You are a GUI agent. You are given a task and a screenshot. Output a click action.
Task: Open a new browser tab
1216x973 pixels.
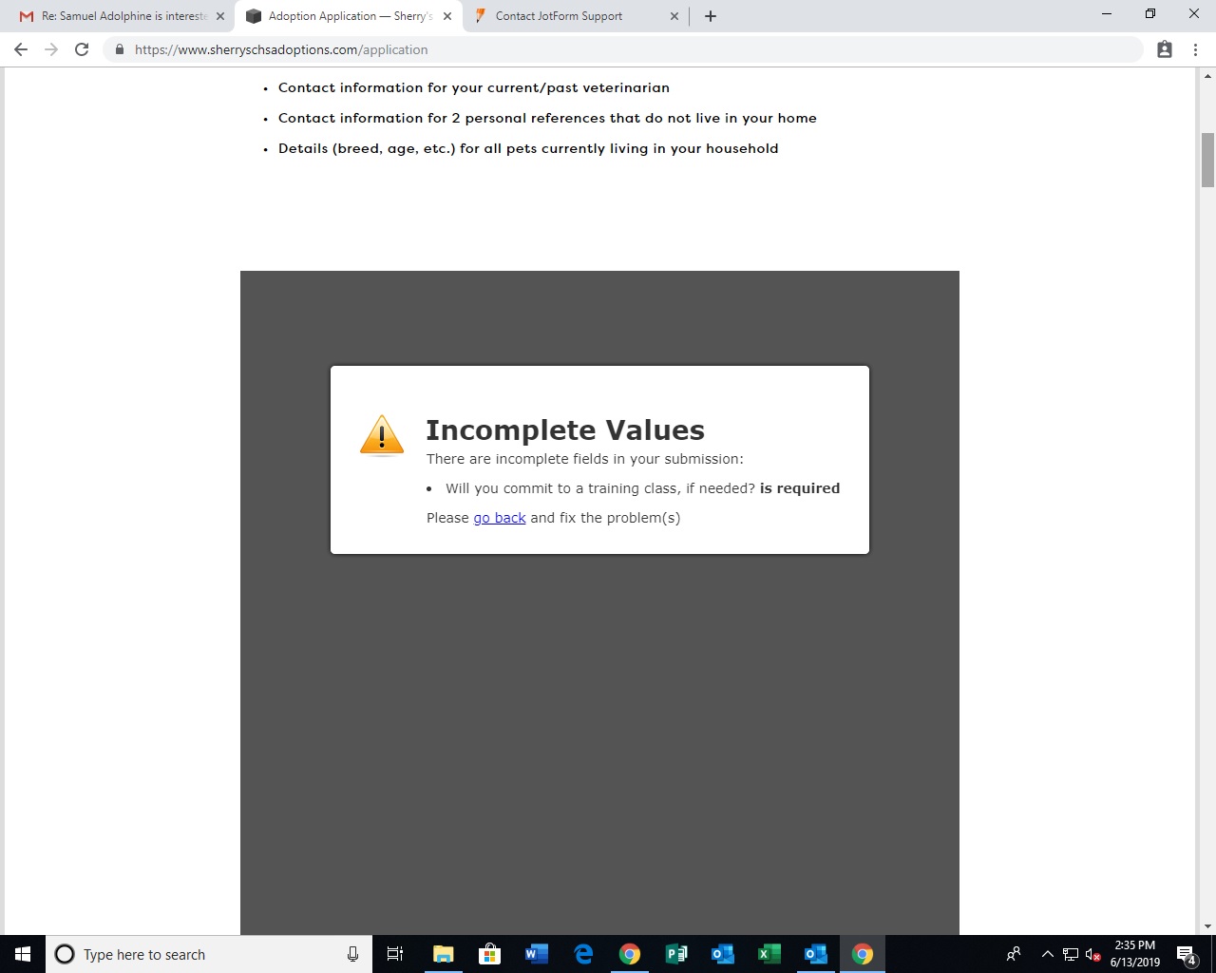tap(711, 16)
